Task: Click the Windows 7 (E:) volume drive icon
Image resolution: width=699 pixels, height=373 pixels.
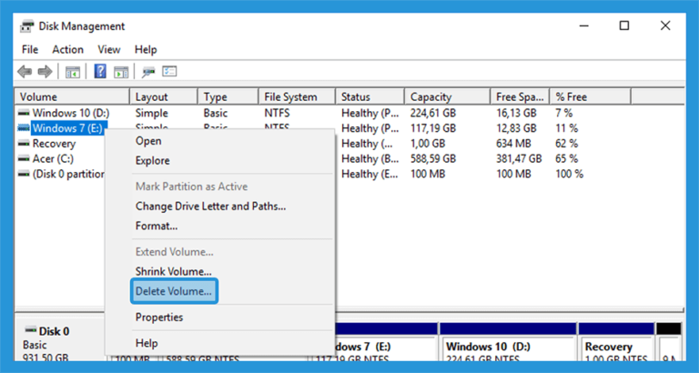Action: coord(24,128)
